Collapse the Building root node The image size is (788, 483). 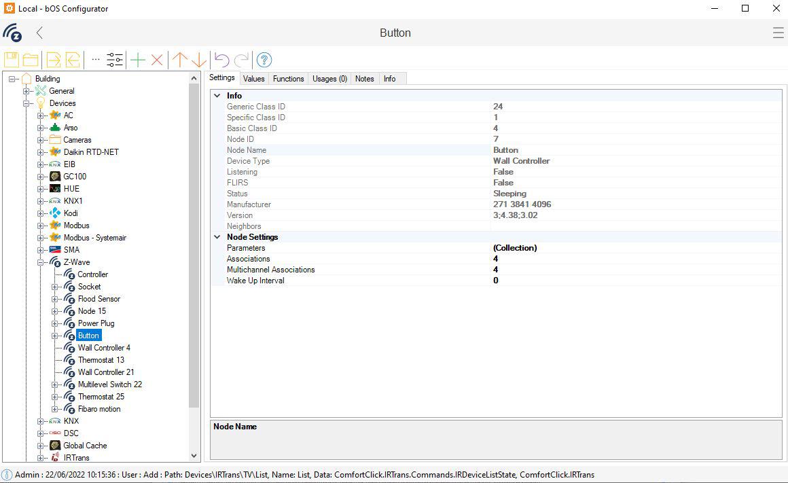click(12, 79)
